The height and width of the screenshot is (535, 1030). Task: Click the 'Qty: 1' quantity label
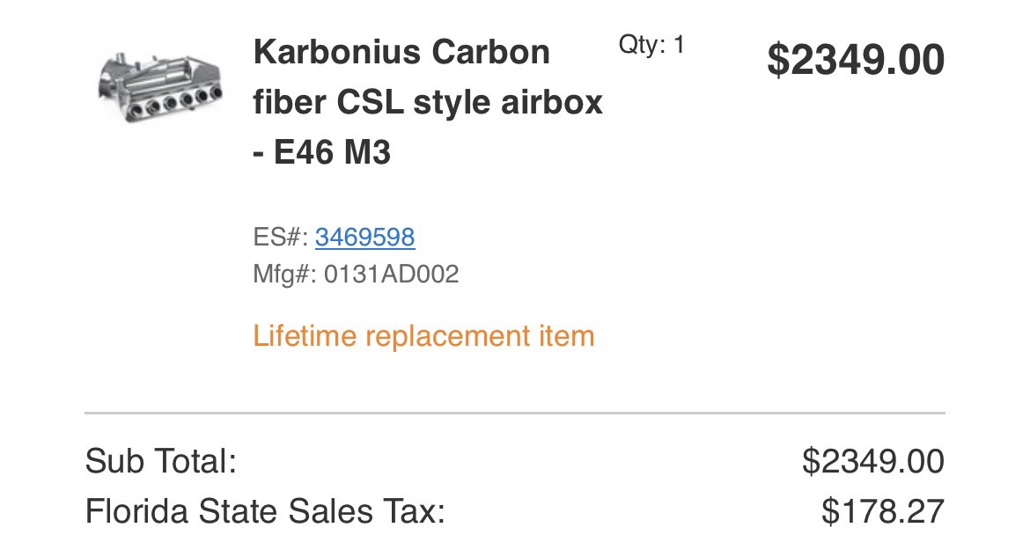[651, 45]
